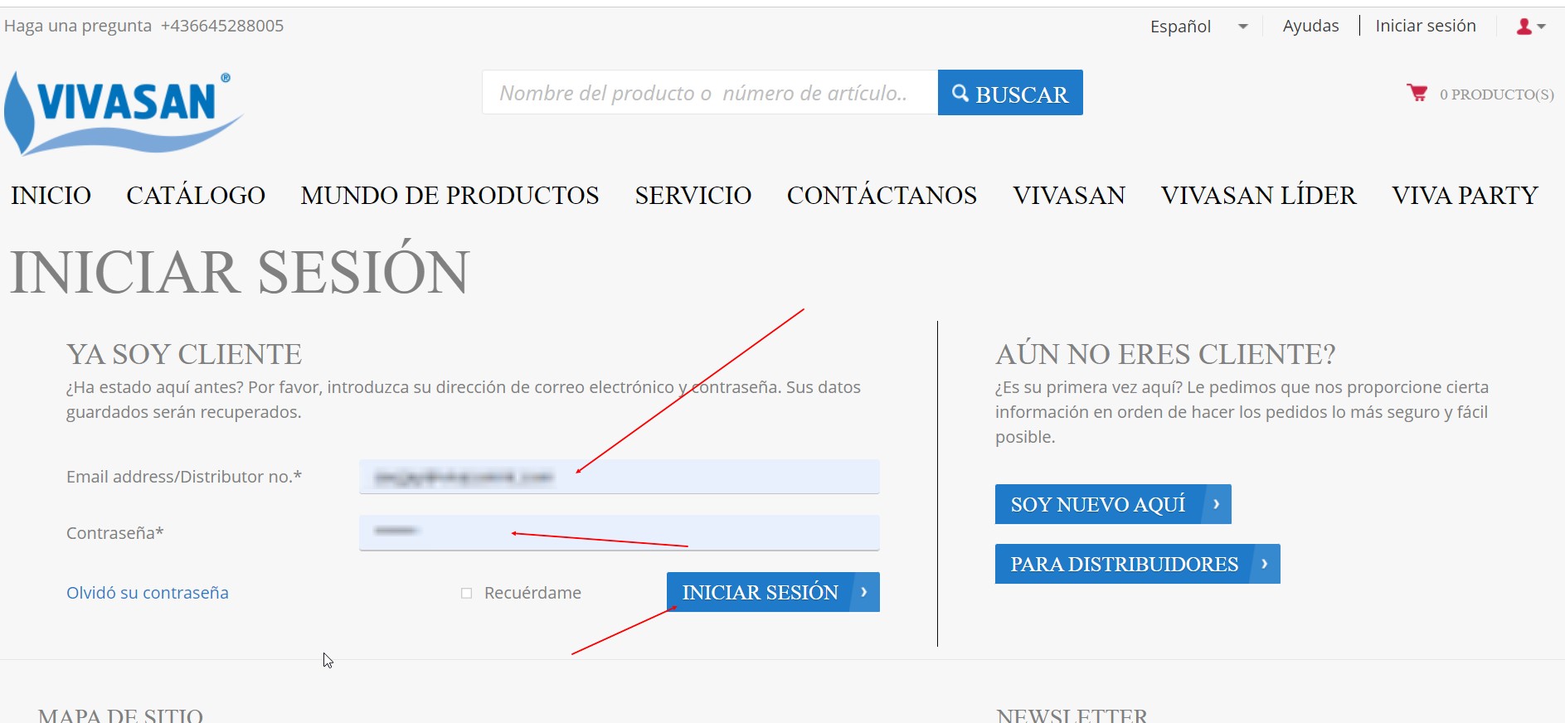Open the red user account icon menu
This screenshot has width=1565, height=723.
pyautogui.click(x=1530, y=27)
